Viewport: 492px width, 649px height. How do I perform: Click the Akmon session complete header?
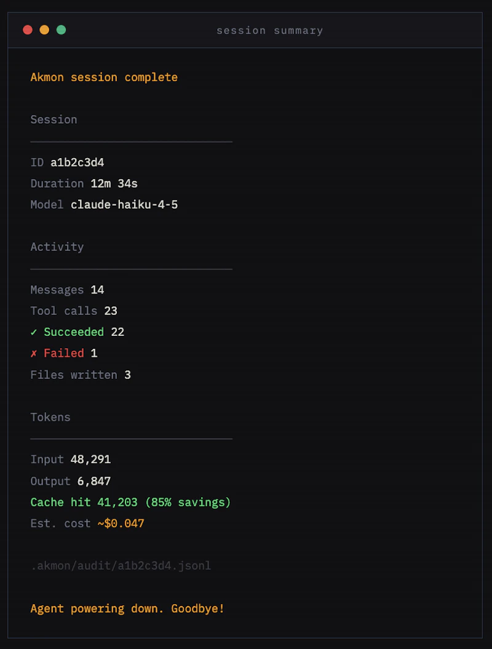coord(104,77)
